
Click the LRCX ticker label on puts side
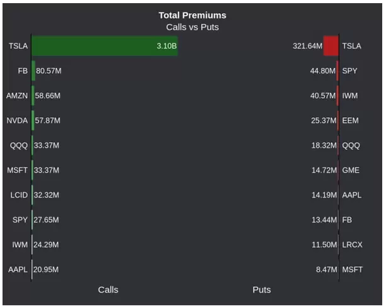point(352,245)
